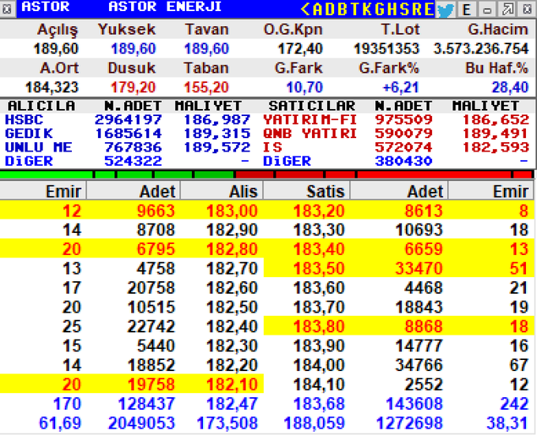Click the highlighted ask 183,50
537x435 pixels.
319,268
